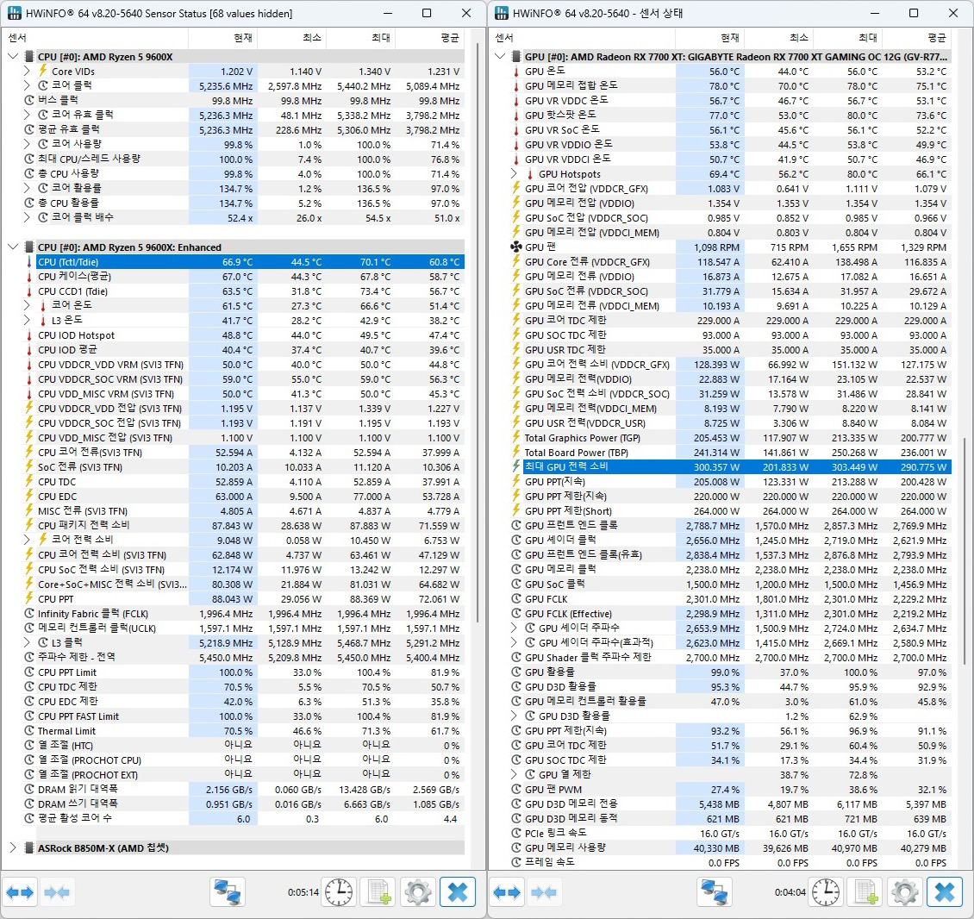Expand the GPU 열 제한 row
This screenshot has height=919, width=974.
point(513,774)
